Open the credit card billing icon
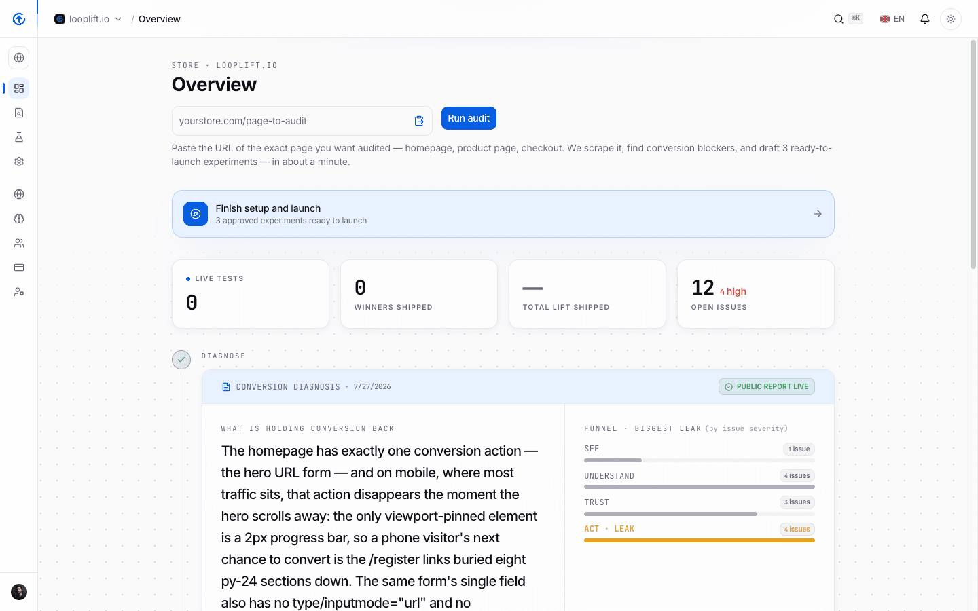The height and width of the screenshot is (611, 978). tap(19, 267)
